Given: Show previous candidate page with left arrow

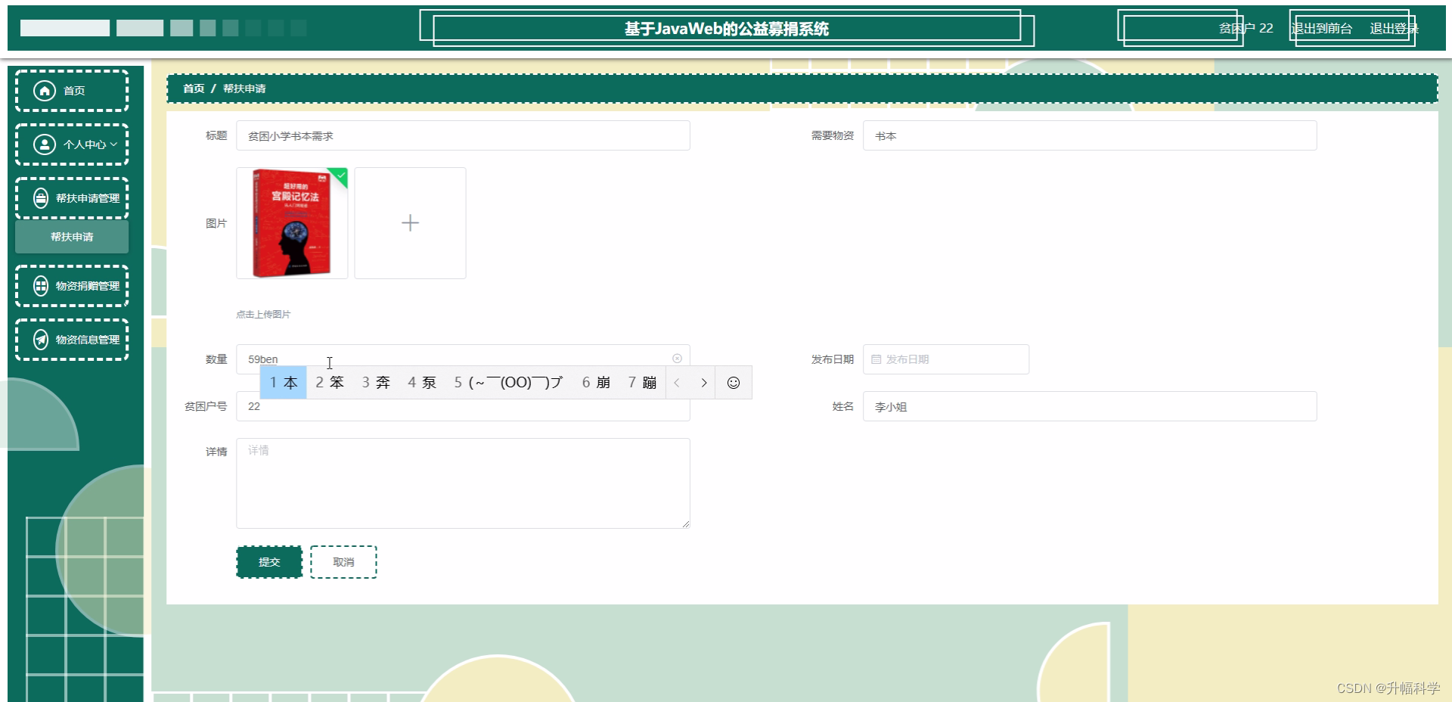Looking at the screenshot, I should point(677,383).
